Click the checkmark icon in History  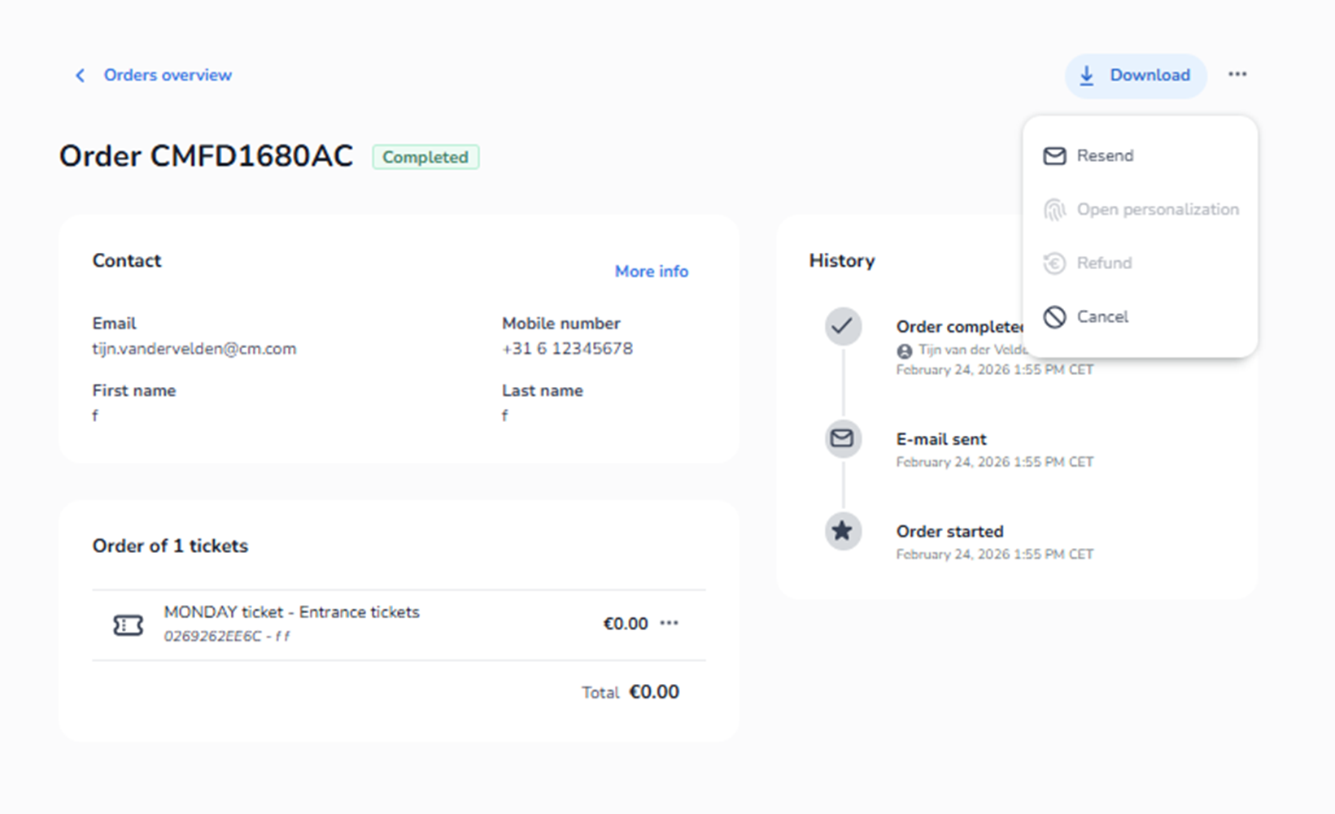click(x=843, y=327)
